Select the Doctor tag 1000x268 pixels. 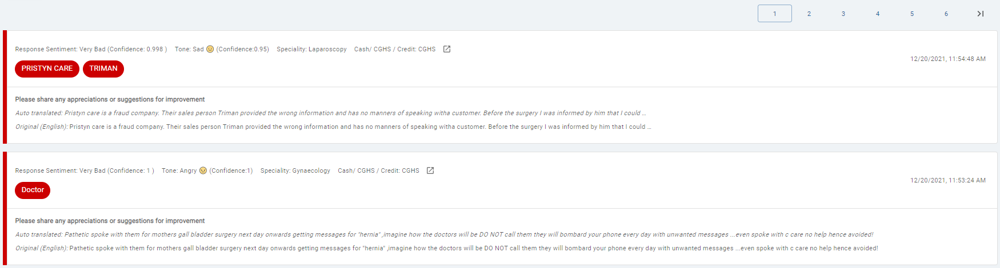click(33, 190)
